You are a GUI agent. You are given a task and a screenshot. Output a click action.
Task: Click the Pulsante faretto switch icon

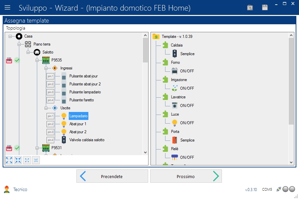click(x=64, y=100)
